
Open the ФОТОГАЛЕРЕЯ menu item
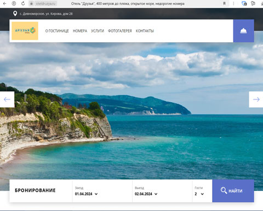[x=120, y=31]
